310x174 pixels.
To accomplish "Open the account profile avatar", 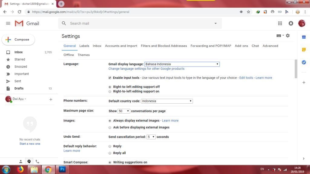I will coord(302,23).
